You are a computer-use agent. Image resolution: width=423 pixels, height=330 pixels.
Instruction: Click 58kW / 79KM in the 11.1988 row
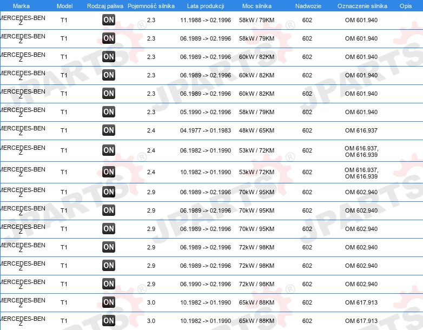click(256, 20)
